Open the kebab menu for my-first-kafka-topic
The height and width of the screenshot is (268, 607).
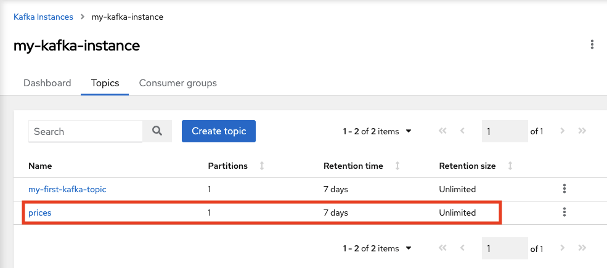564,189
